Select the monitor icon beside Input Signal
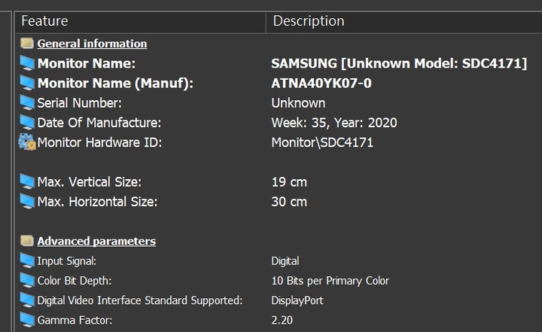Screen dimensions: 542x332 click(x=27, y=260)
